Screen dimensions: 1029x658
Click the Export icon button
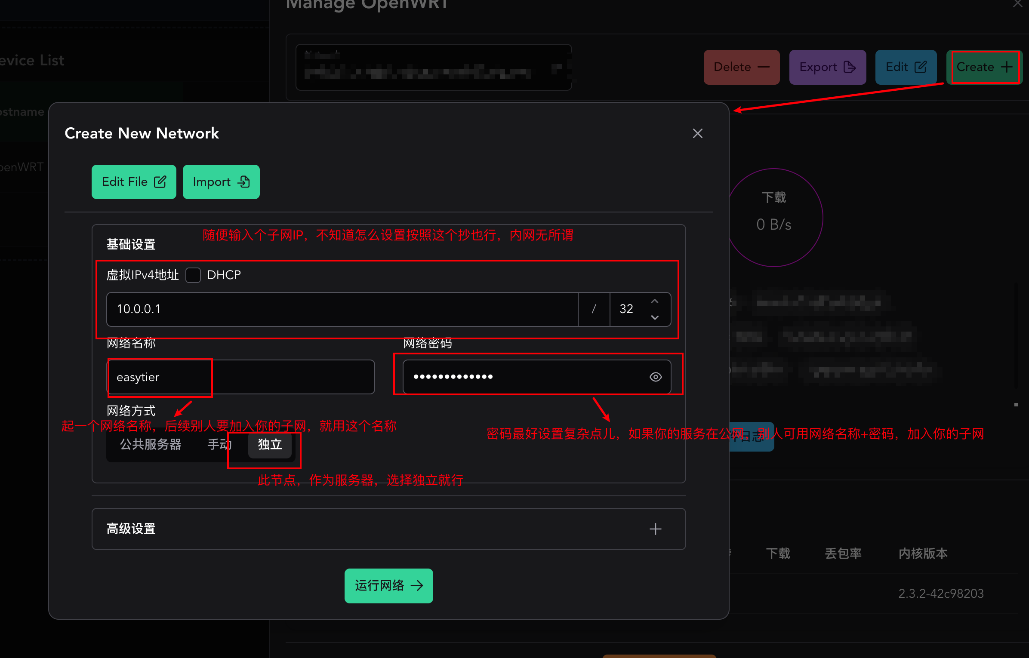[x=850, y=67]
